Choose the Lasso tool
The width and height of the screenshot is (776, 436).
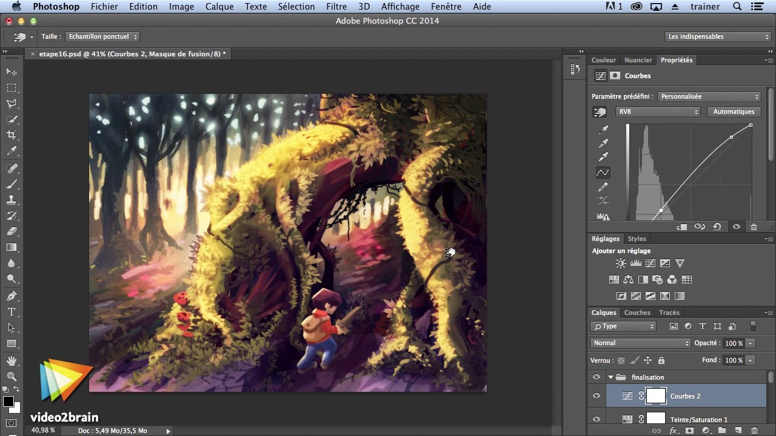coord(12,104)
